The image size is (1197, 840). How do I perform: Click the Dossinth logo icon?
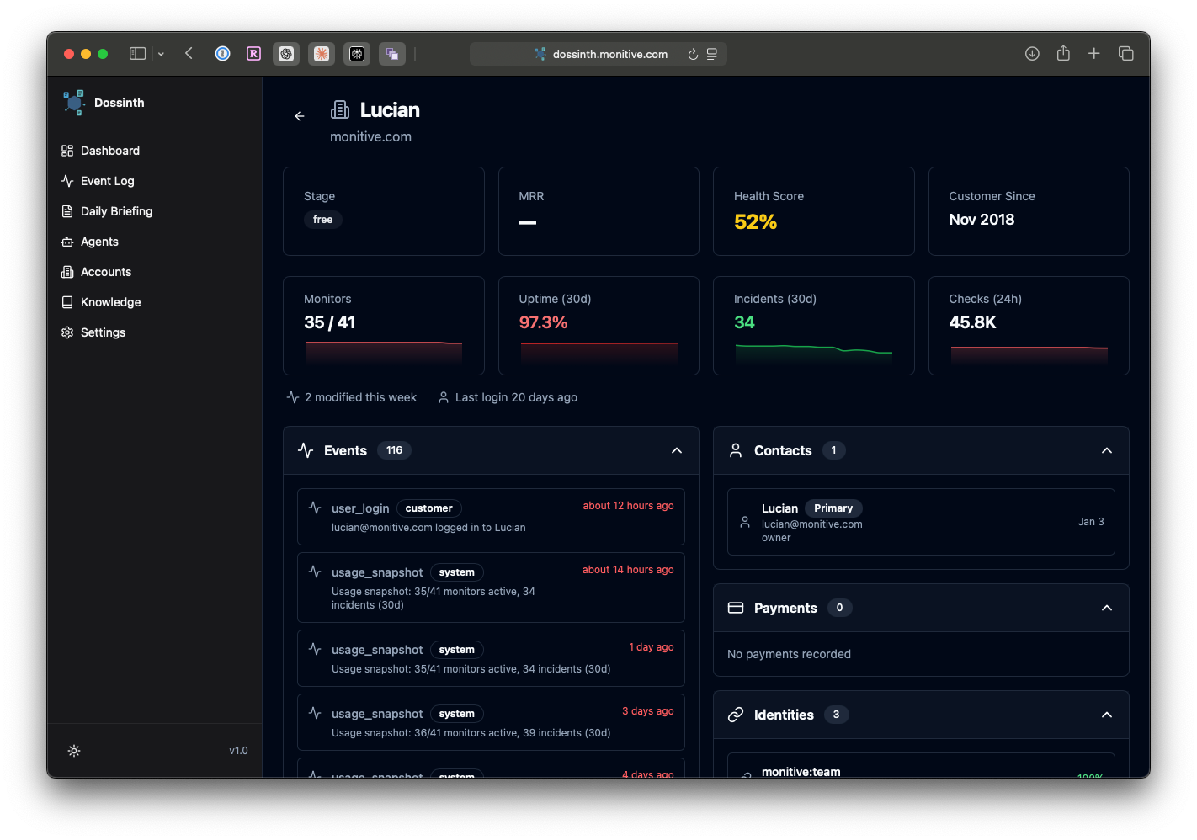coord(74,103)
